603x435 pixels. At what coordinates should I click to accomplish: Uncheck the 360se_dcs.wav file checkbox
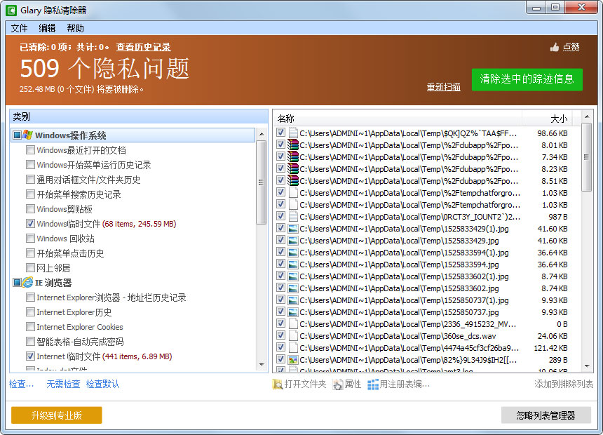[280, 335]
